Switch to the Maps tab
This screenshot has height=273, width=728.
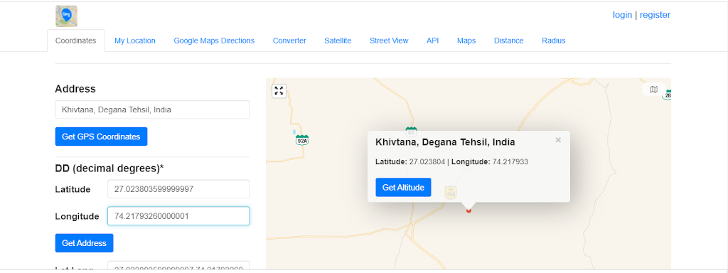[466, 41]
